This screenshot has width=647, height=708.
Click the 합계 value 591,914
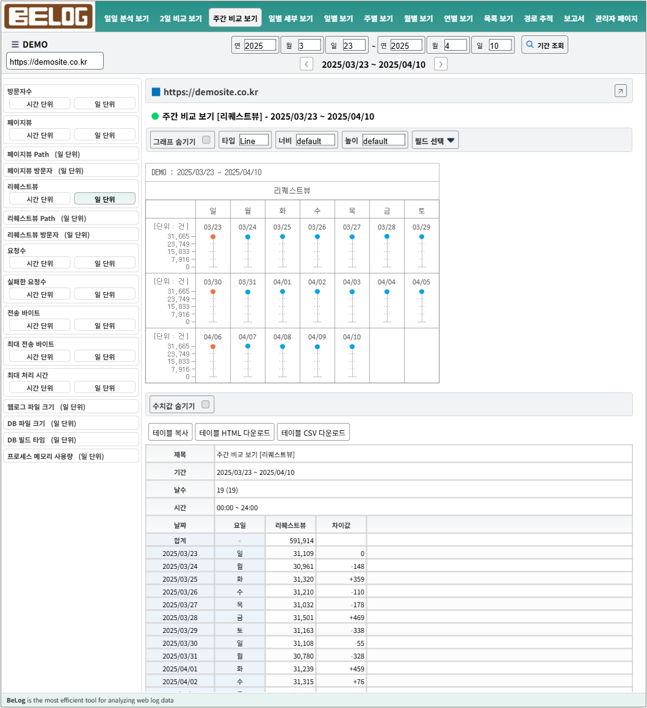pos(301,541)
